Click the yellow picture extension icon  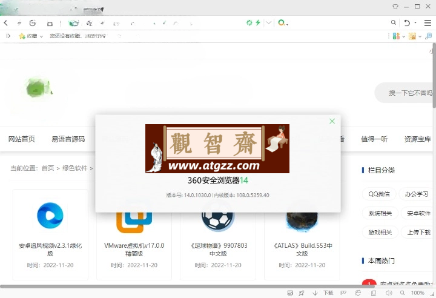[x=412, y=36]
